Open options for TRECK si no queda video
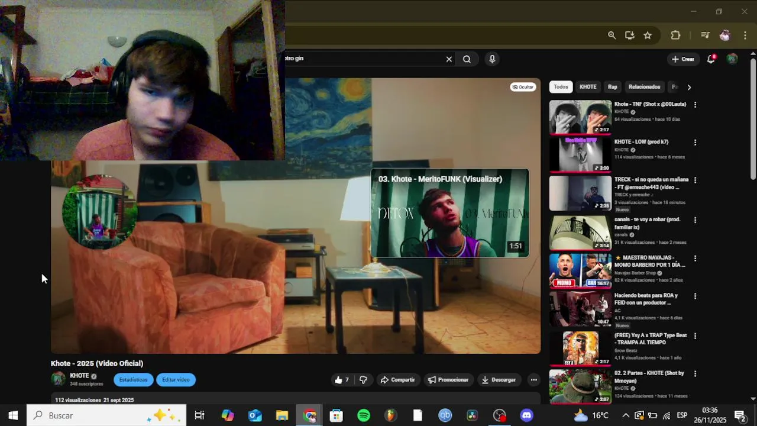The image size is (757, 426). [695, 180]
